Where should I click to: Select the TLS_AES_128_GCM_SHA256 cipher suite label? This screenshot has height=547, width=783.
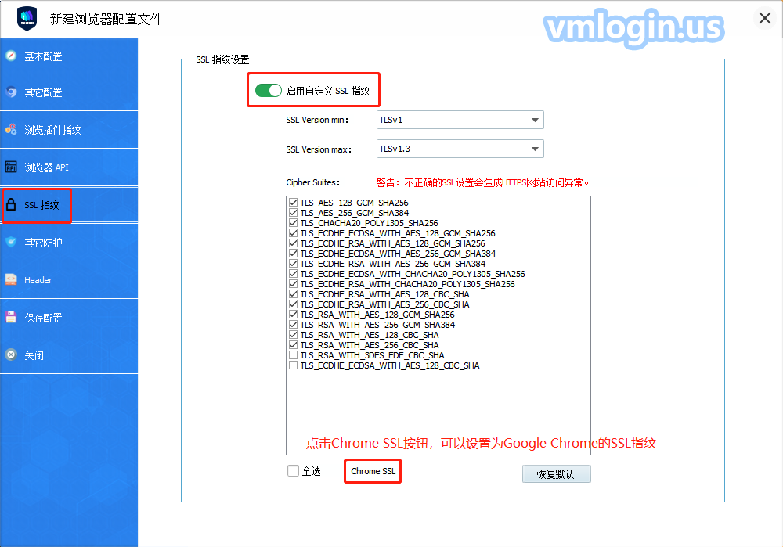(x=354, y=203)
